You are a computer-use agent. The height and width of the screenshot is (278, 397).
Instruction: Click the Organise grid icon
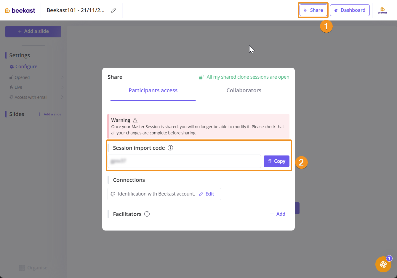tap(22, 268)
